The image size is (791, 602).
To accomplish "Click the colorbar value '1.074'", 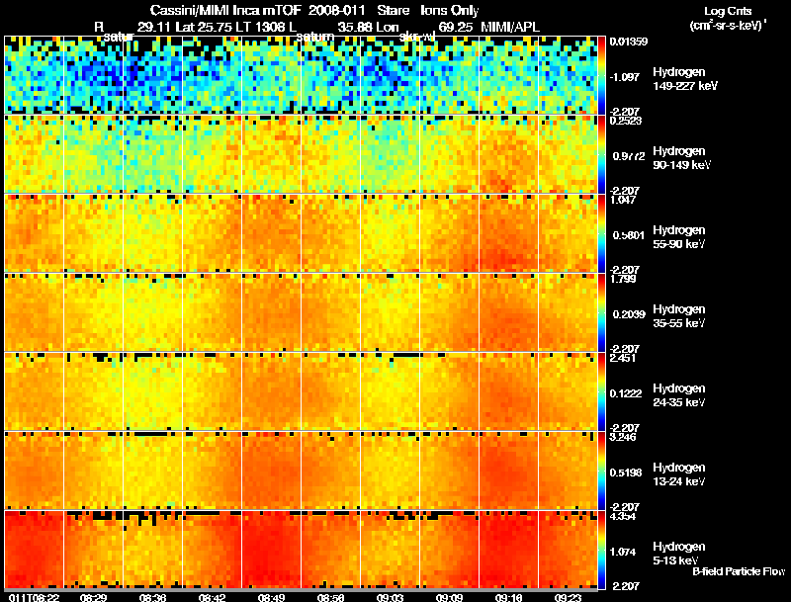I will pyautogui.click(x=623, y=553).
